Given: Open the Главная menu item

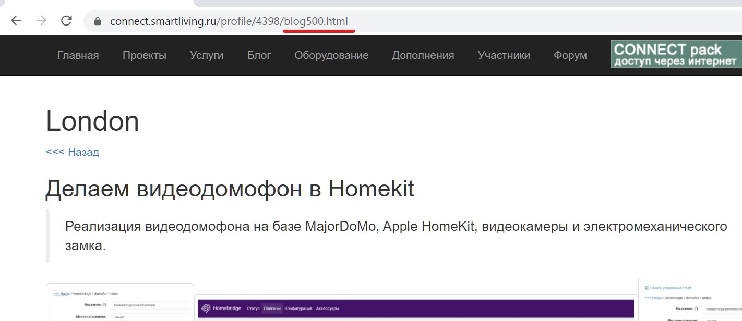Looking at the screenshot, I should click(78, 55).
